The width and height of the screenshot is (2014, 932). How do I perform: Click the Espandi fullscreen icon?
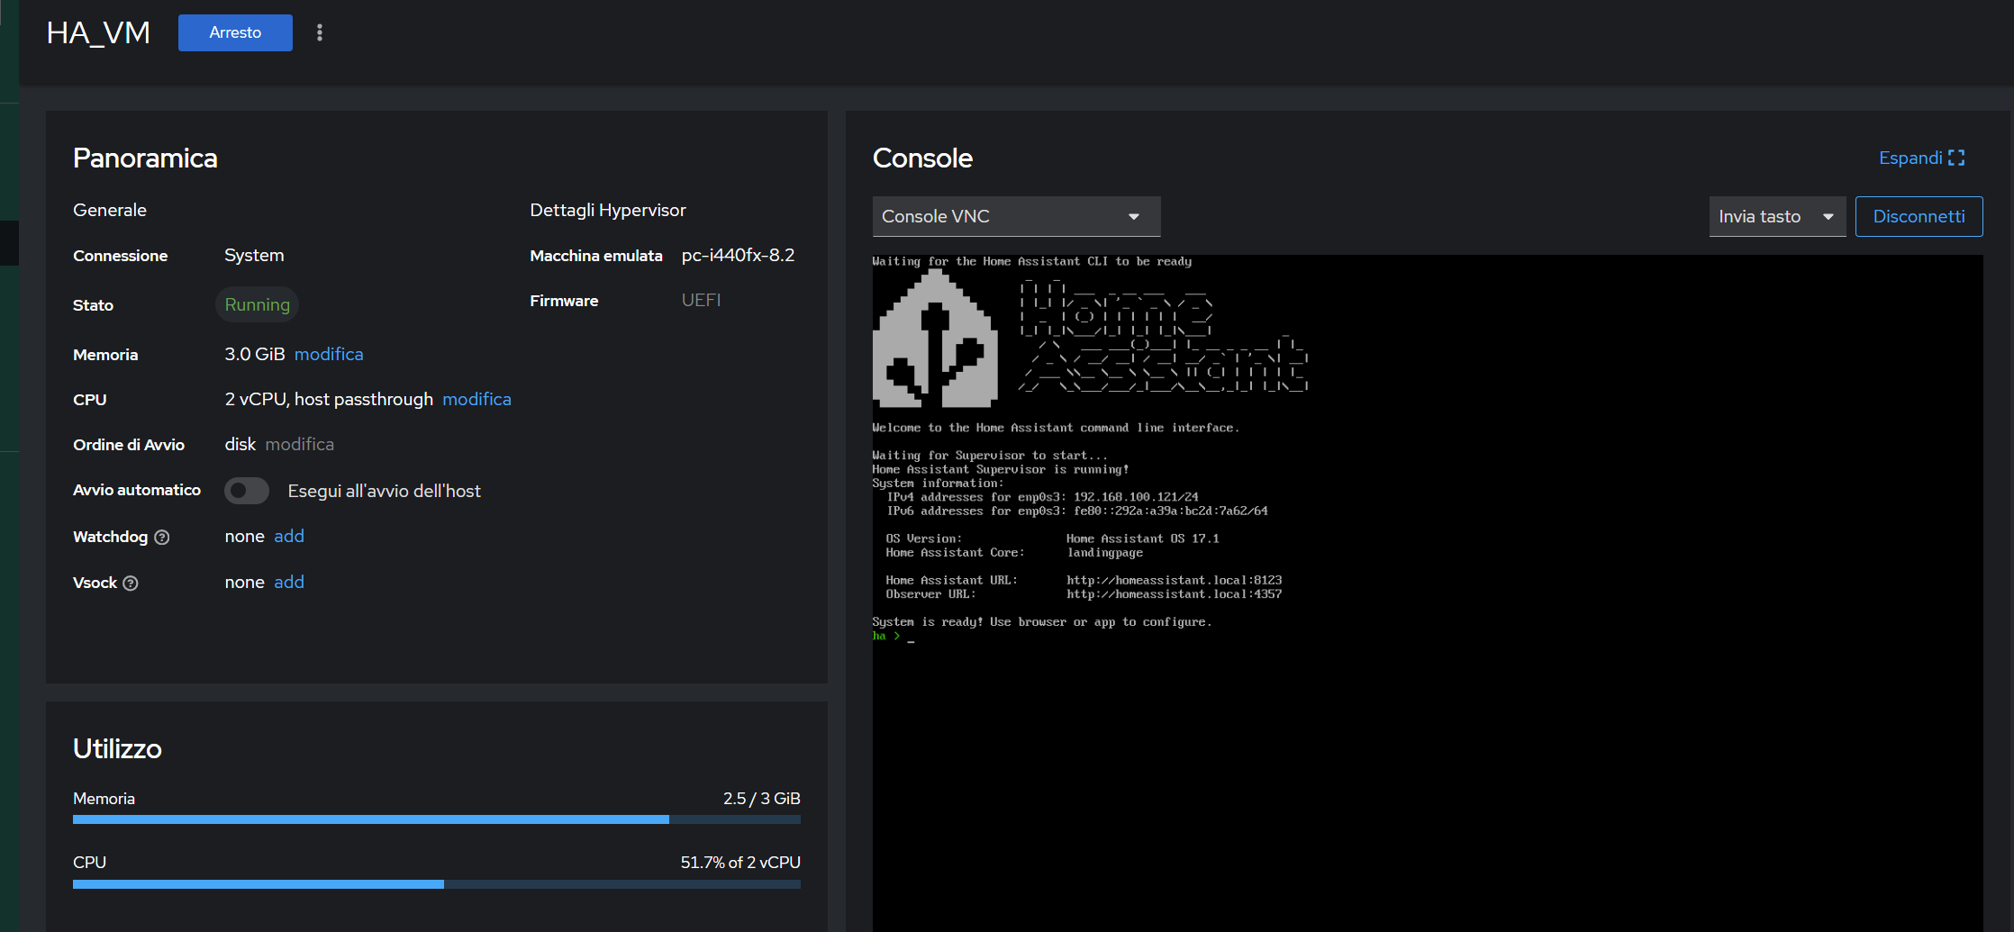point(1956,158)
